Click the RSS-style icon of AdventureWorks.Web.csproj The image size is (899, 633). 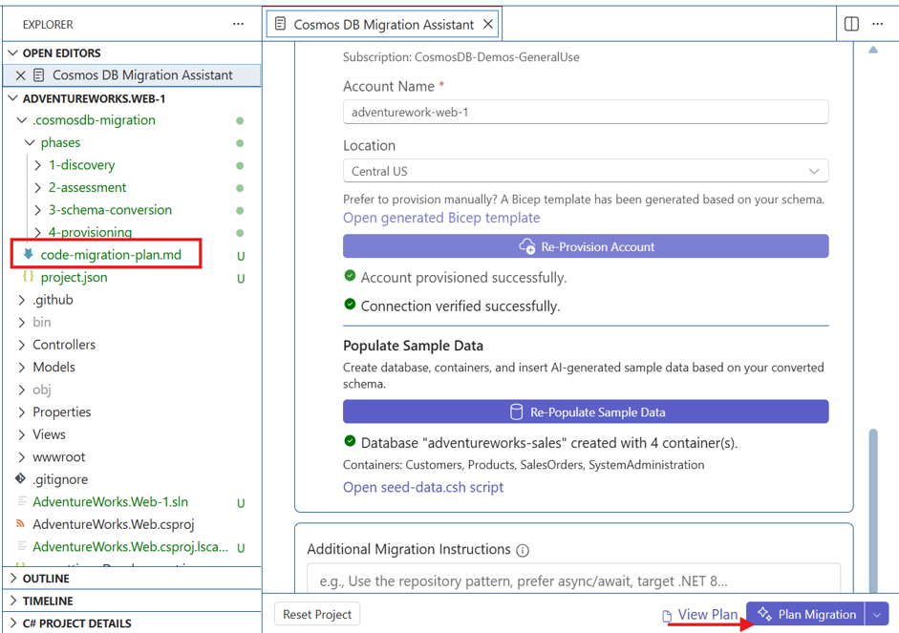[21, 523]
